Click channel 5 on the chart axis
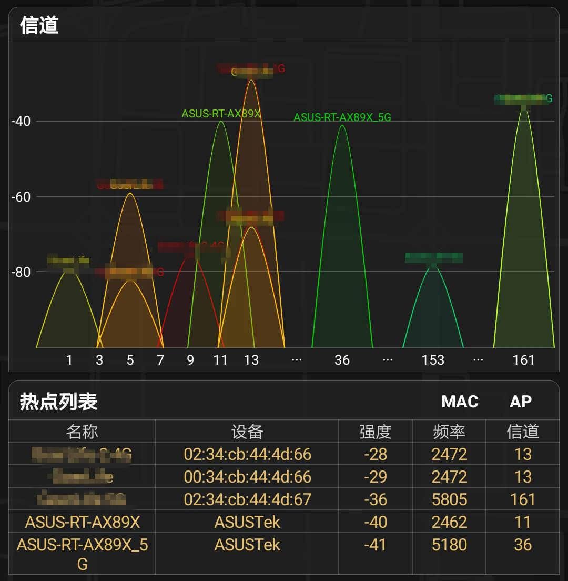The height and width of the screenshot is (581, 568). tap(130, 360)
